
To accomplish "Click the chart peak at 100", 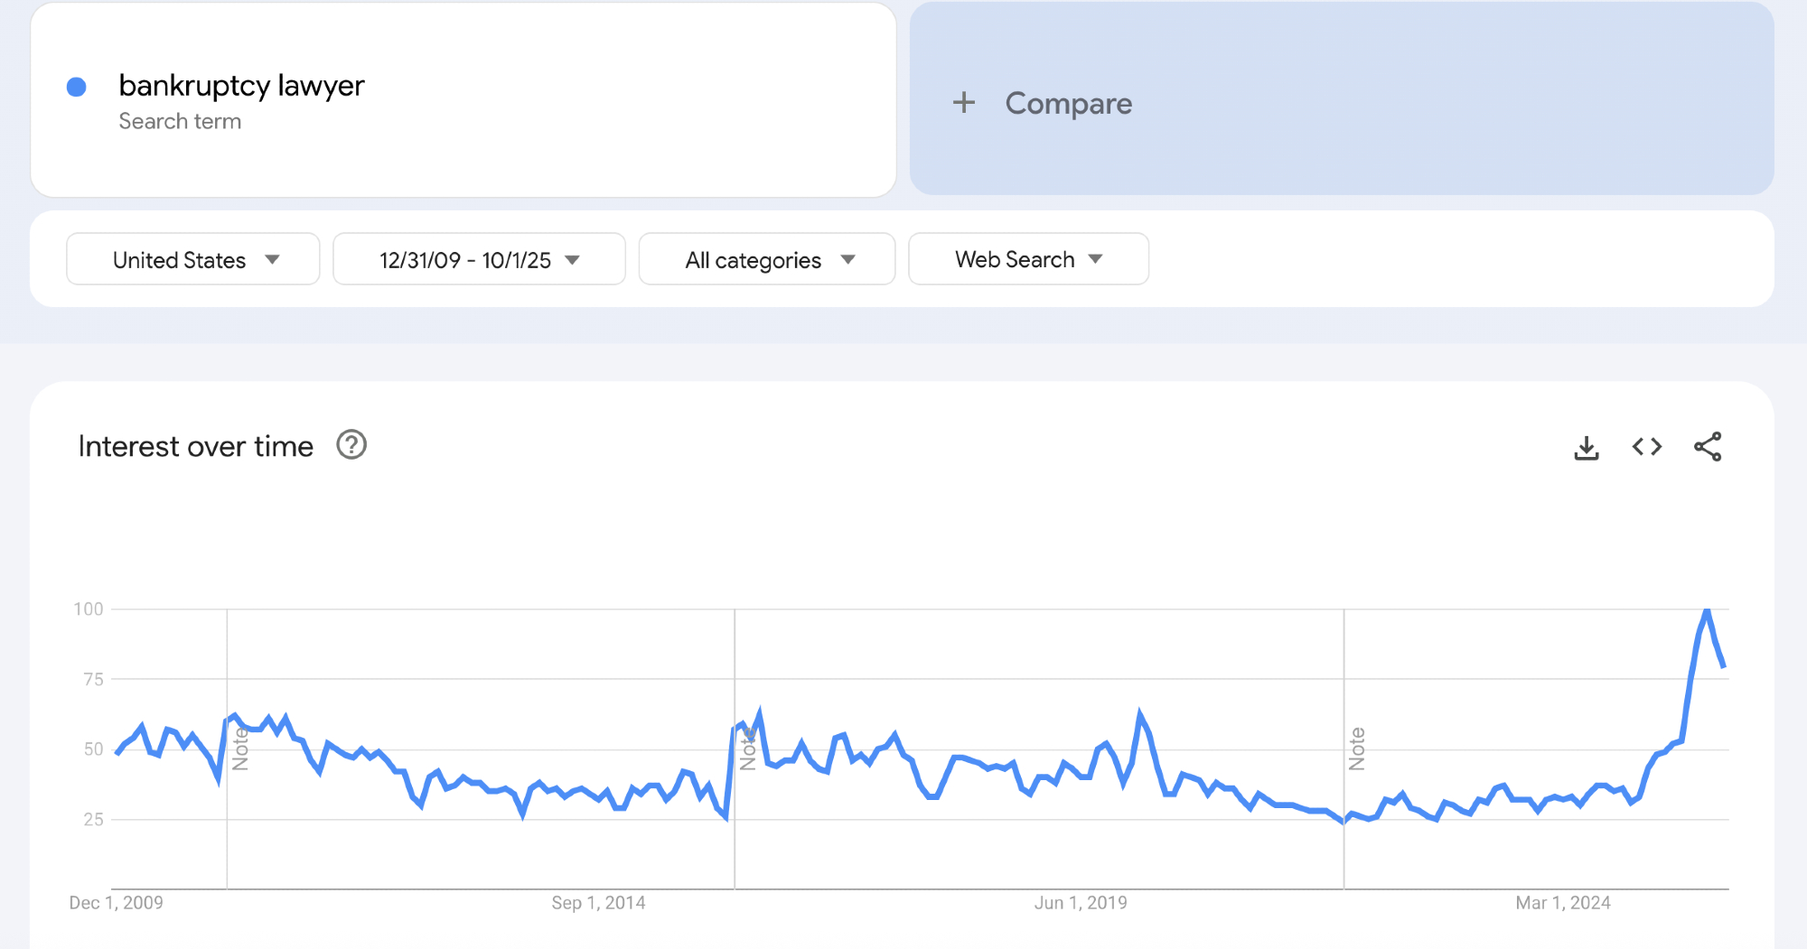I will (1706, 612).
